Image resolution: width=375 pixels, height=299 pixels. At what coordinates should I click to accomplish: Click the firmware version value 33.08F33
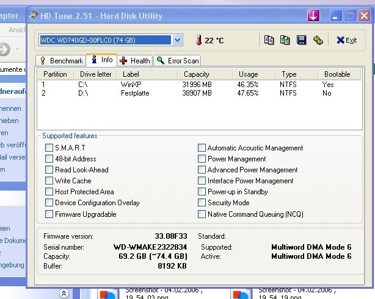coord(171,236)
